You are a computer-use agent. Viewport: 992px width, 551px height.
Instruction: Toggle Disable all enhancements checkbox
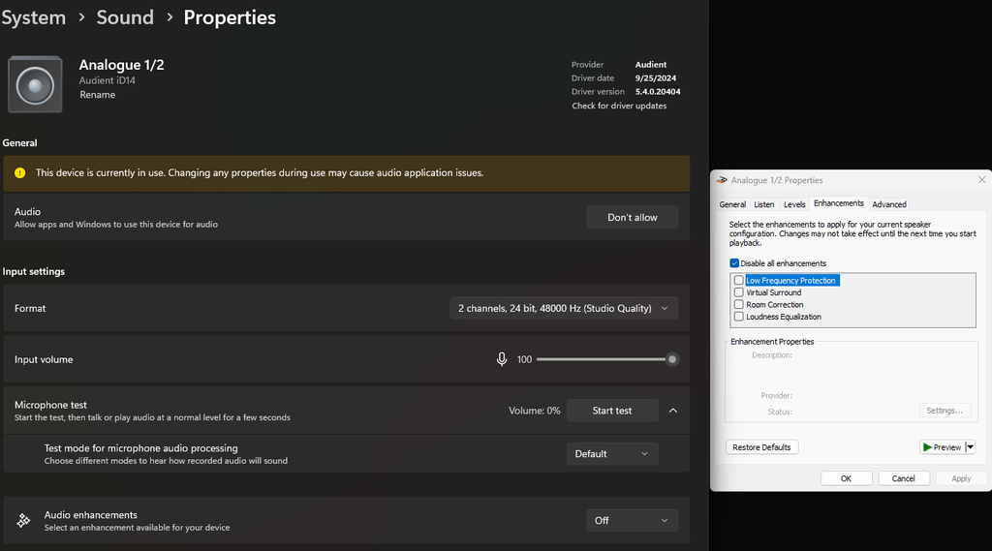pos(735,263)
